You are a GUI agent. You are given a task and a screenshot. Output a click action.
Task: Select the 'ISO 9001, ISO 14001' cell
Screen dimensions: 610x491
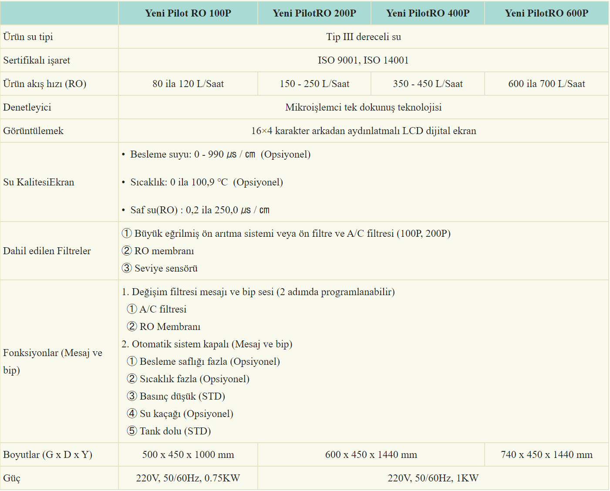click(x=363, y=60)
